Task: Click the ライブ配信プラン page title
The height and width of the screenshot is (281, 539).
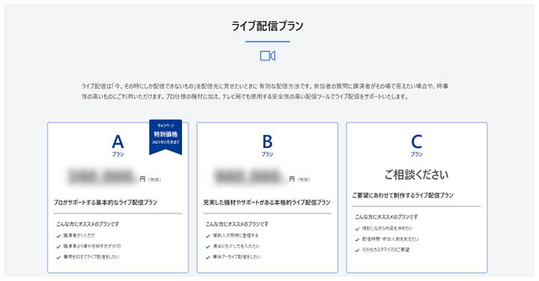Action: 267,26
